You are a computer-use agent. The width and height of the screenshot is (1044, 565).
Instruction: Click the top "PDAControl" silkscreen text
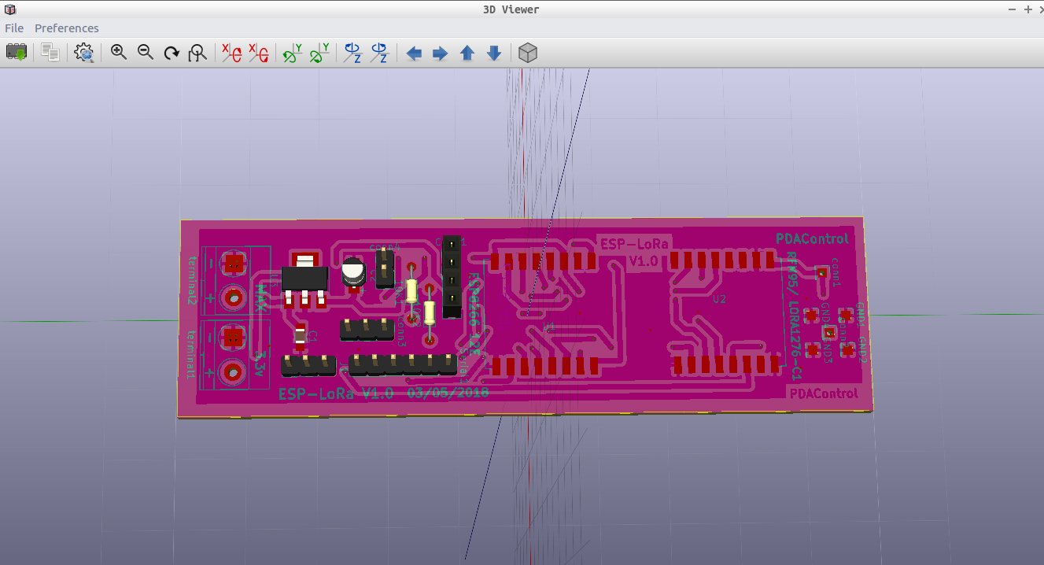[x=812, y=238]
